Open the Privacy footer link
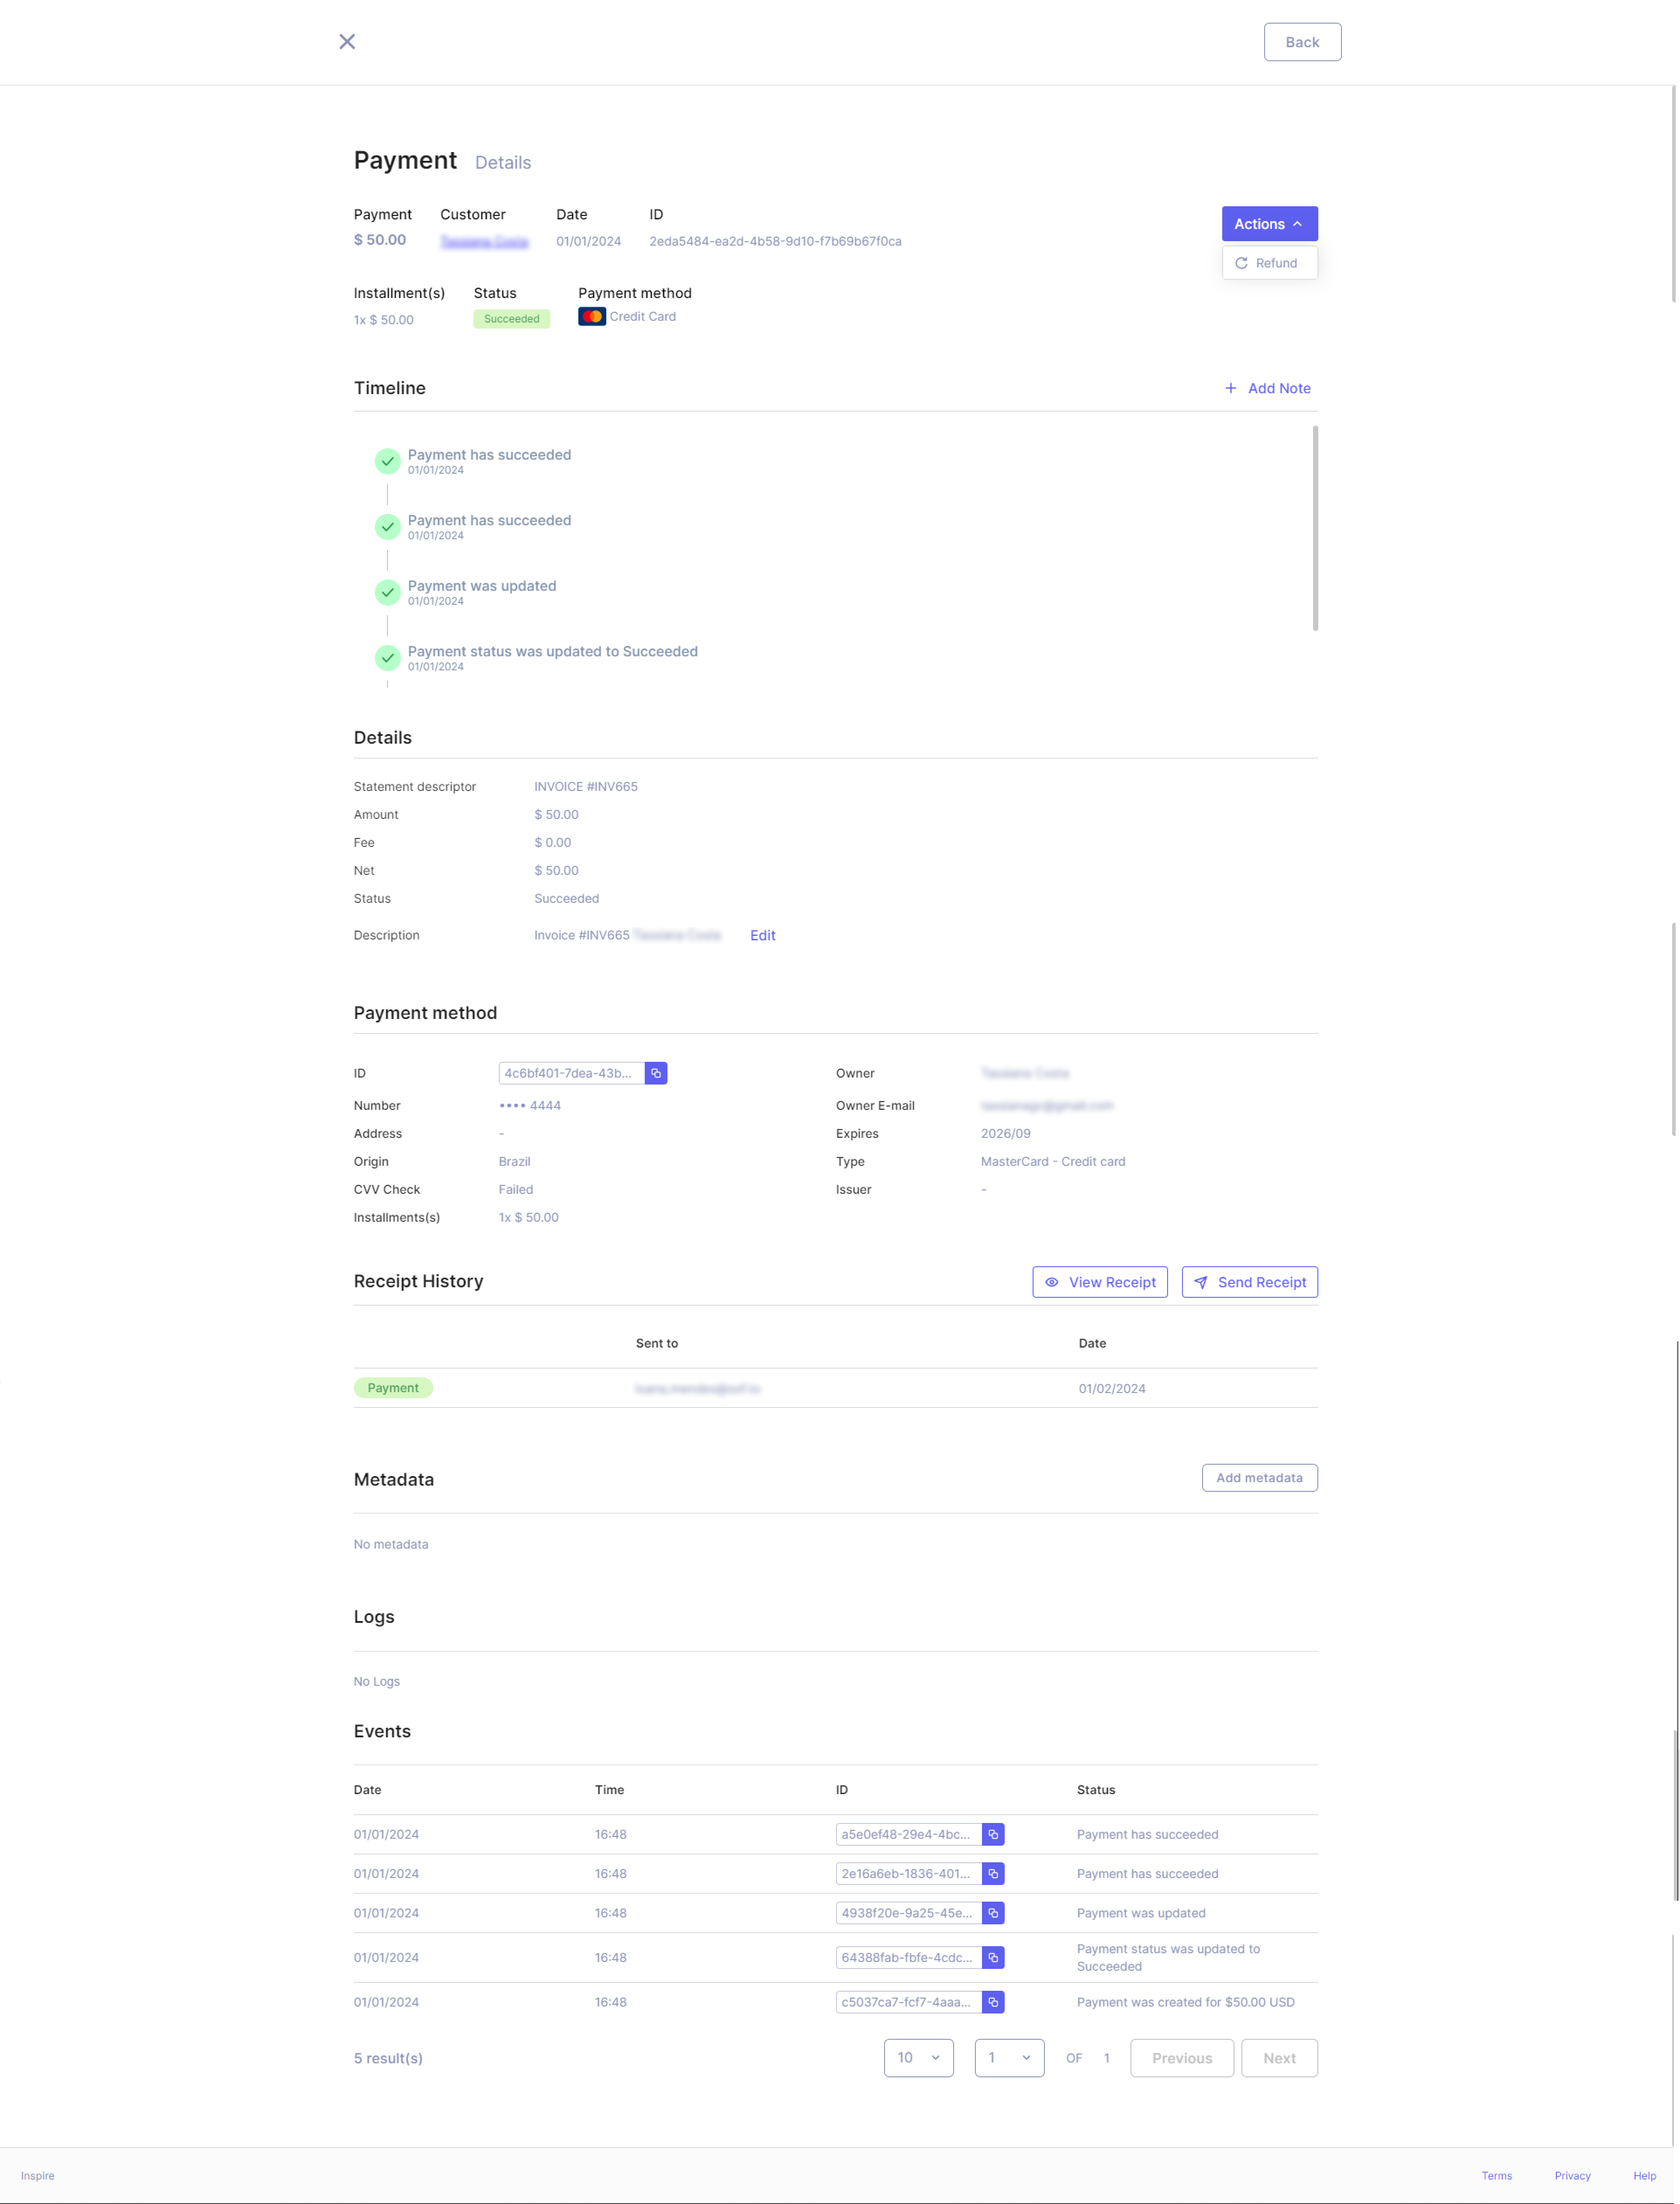The width and height of the screenshot is (1680, 2204). (x=1572, y=2175)
